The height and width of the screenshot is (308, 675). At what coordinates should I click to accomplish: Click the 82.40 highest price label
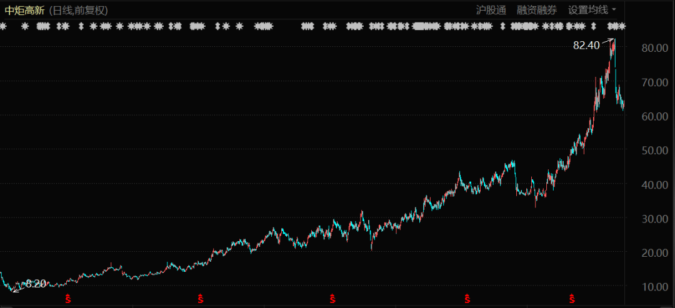[586, 45]
